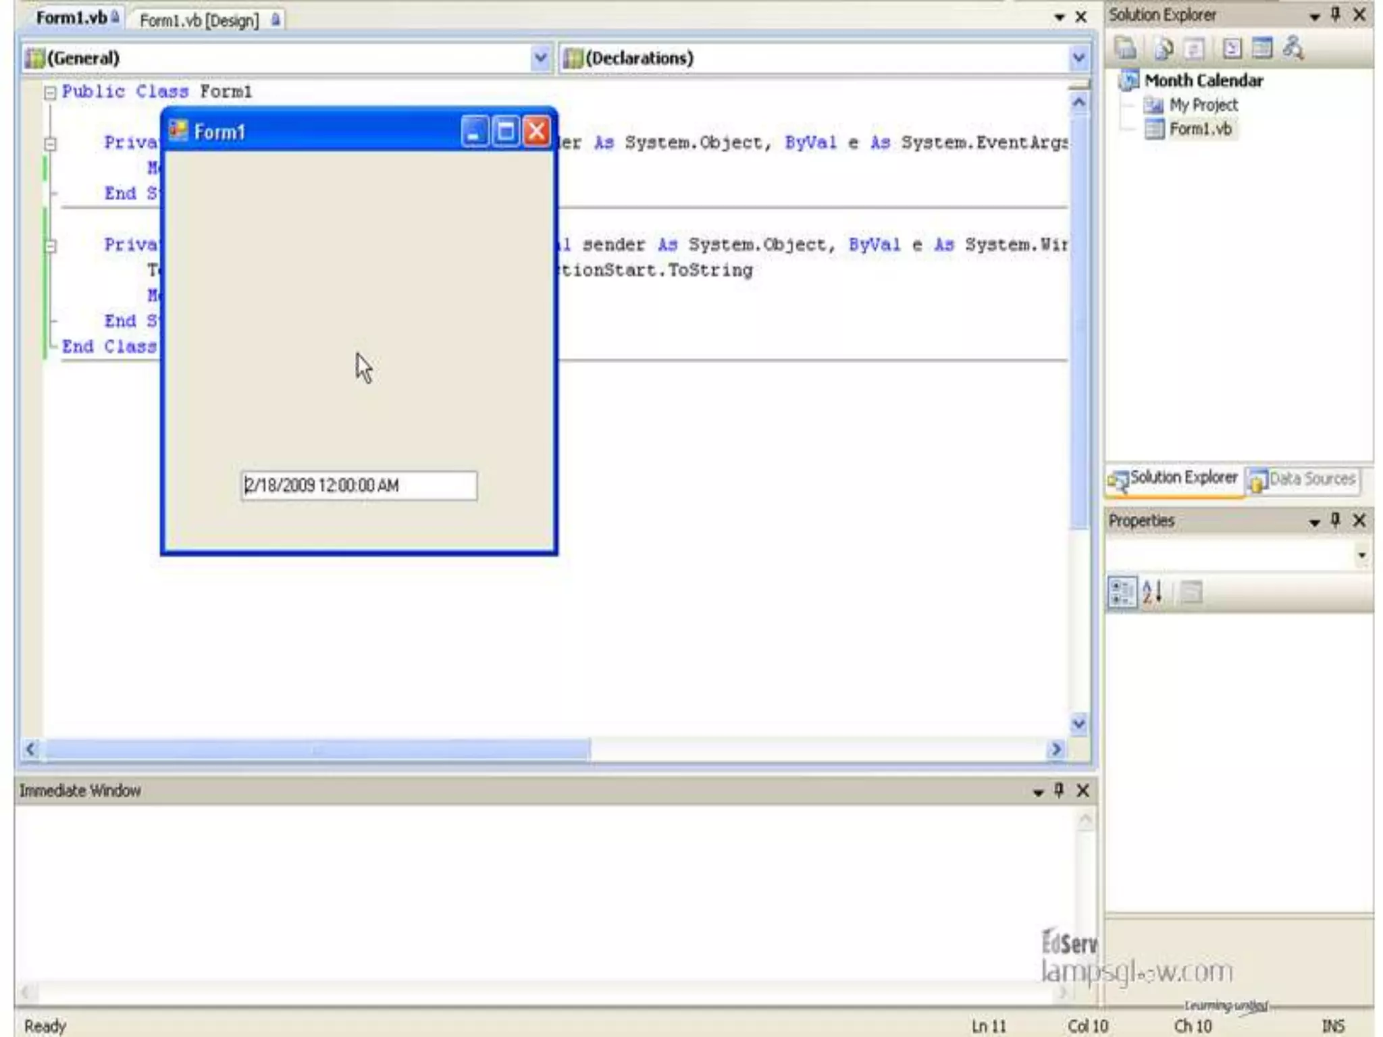The height and width of the screenshot is (1037, 1383).
Task: Minimize the running Form1 window
Action: (474, 131)
